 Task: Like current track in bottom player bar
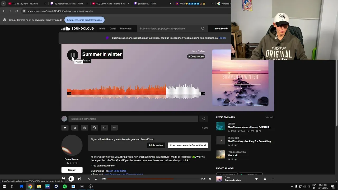(256, 179)
